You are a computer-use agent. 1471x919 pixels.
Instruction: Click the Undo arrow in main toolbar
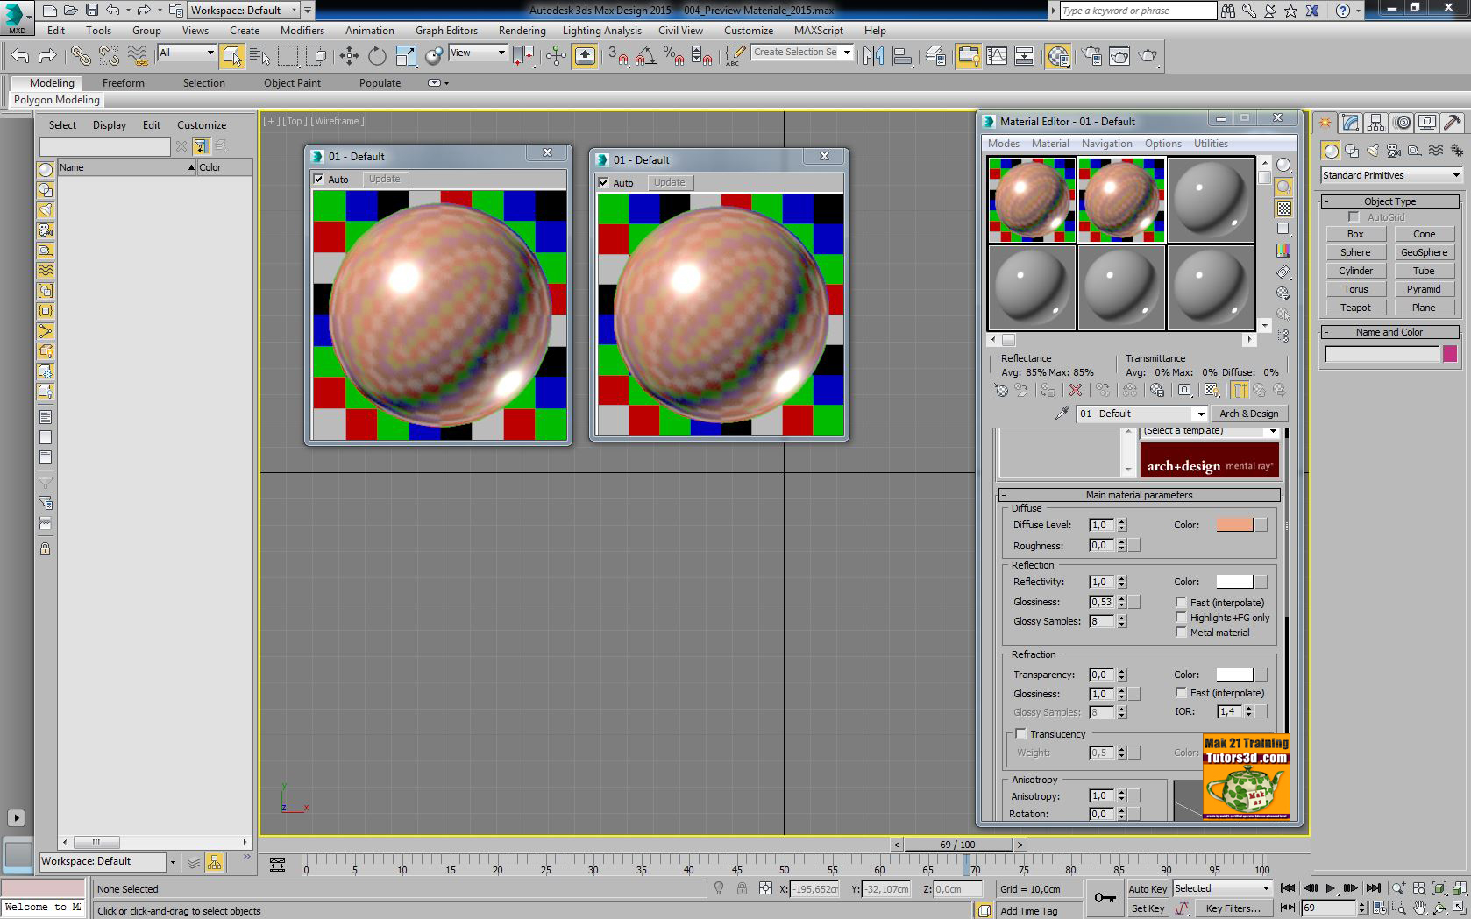[x=19, y=56]
